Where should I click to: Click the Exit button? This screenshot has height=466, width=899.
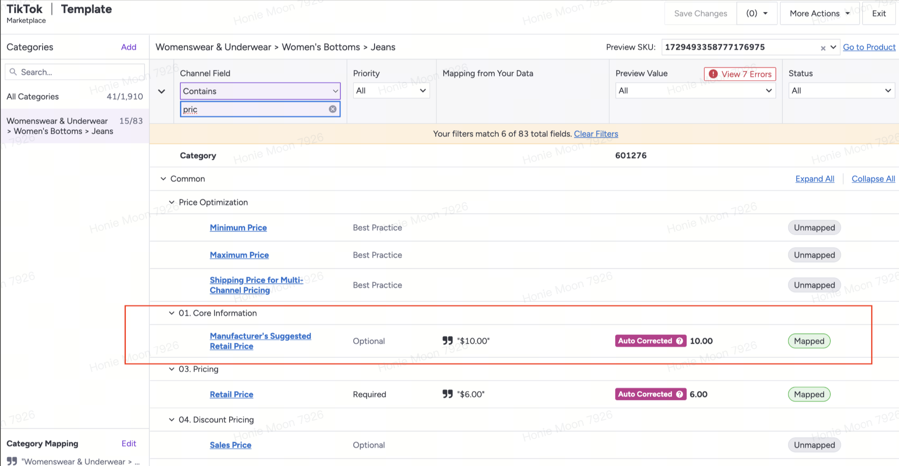pos(878,14)
